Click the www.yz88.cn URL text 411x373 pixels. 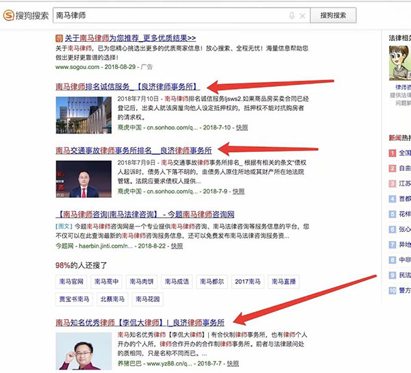[169, 363]
